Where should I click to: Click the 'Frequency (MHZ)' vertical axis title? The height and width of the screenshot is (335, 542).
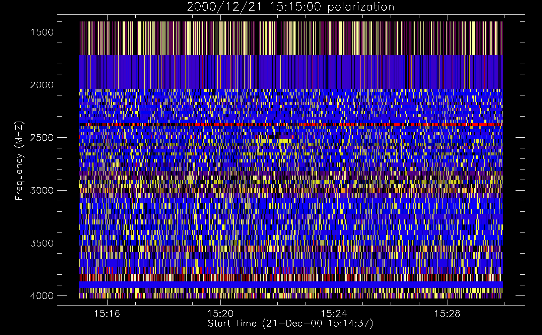[x=19, y=161]
